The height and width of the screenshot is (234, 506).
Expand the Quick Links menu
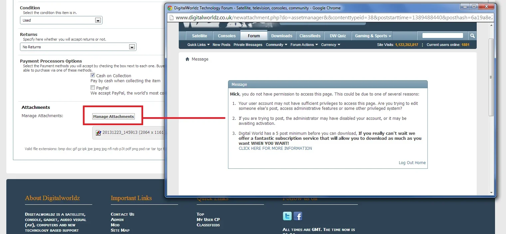click(x=198, y=45)
